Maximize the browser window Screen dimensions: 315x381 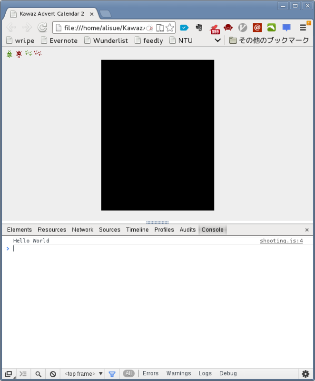click(x=295, y=6)
